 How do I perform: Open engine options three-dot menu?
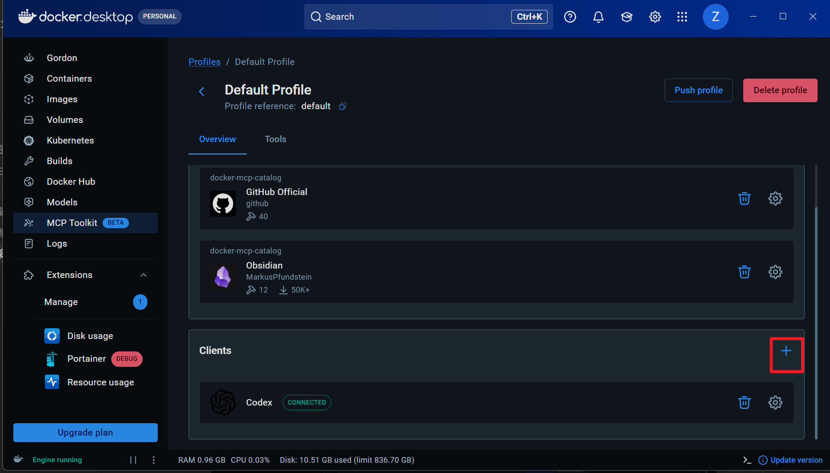pos(154,460)
